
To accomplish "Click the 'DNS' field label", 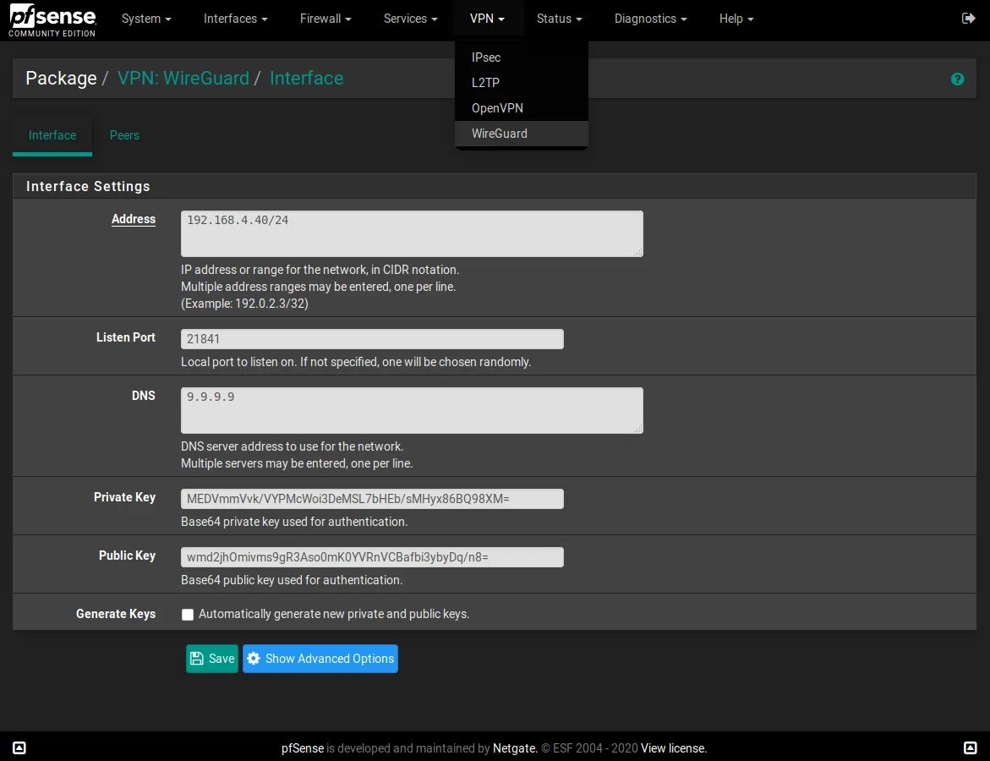I will 144,396.
